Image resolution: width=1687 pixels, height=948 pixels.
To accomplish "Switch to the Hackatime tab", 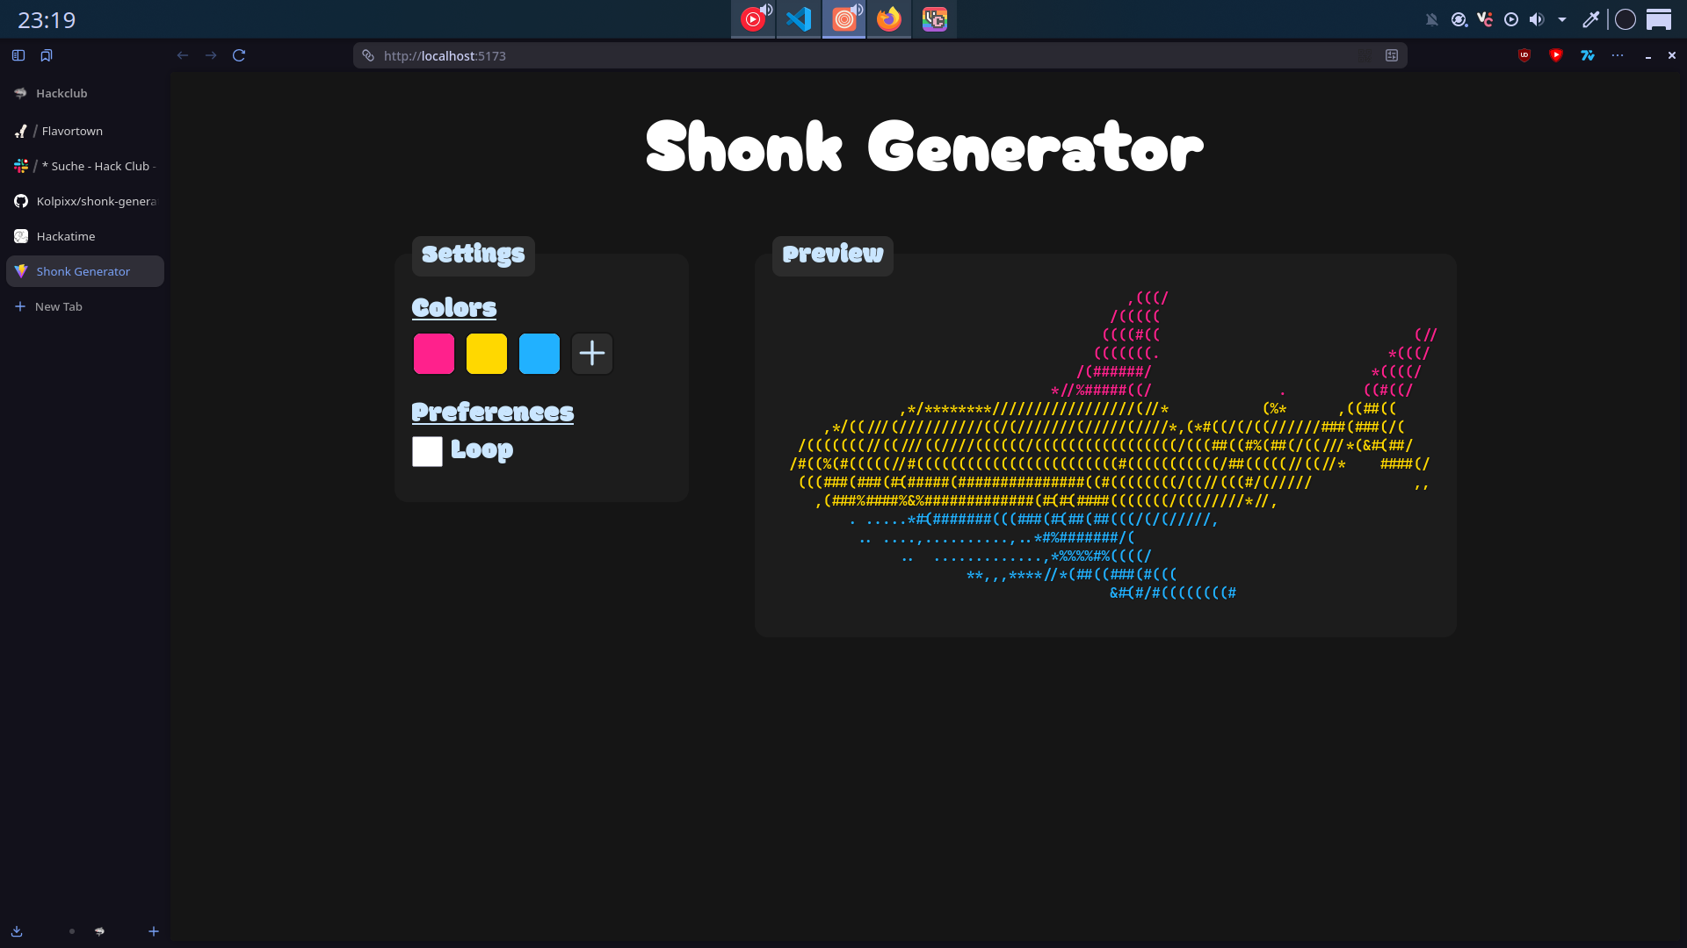I will click(66, 236).
